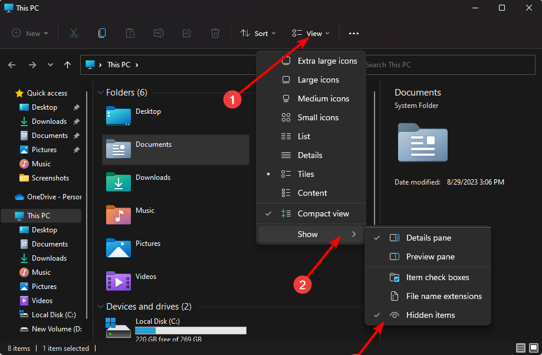This screenshot has width=542, height=355.
Task: Select the Paste icon
Action: click(x=130, y=33)
